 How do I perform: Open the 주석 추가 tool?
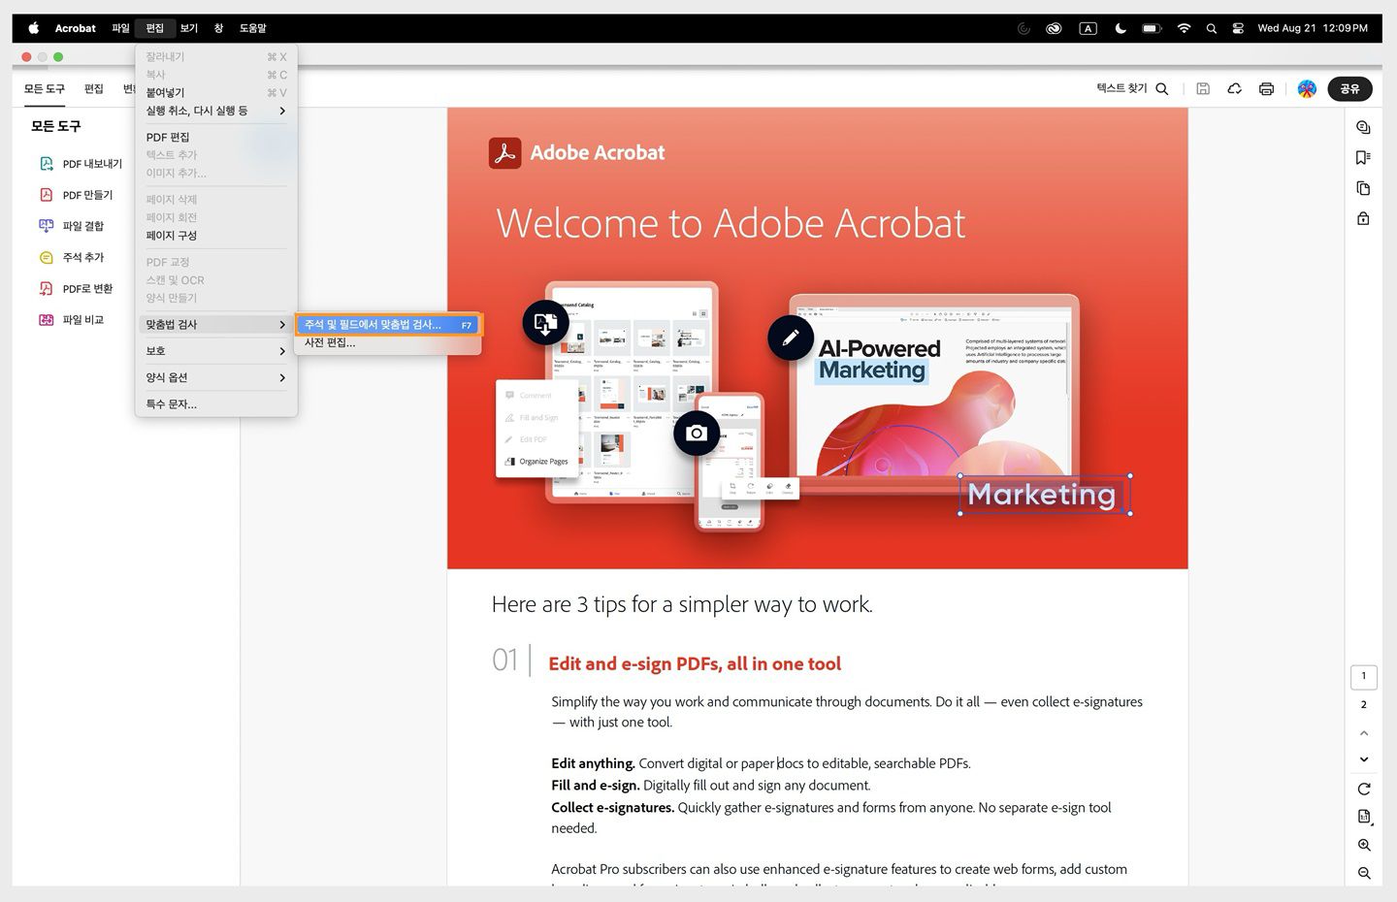point(71,257)
